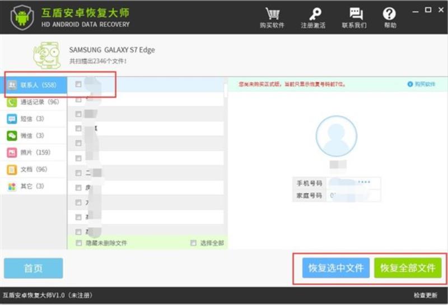Click the 恢复选中文件 button
Viewport: 448px width, 305px height.
pos(336,268)
